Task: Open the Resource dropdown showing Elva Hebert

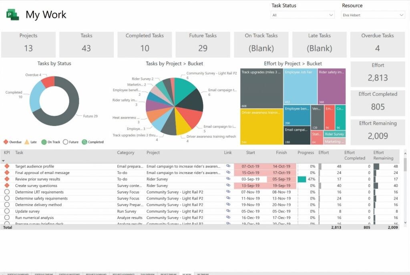Action: (373, 15)
